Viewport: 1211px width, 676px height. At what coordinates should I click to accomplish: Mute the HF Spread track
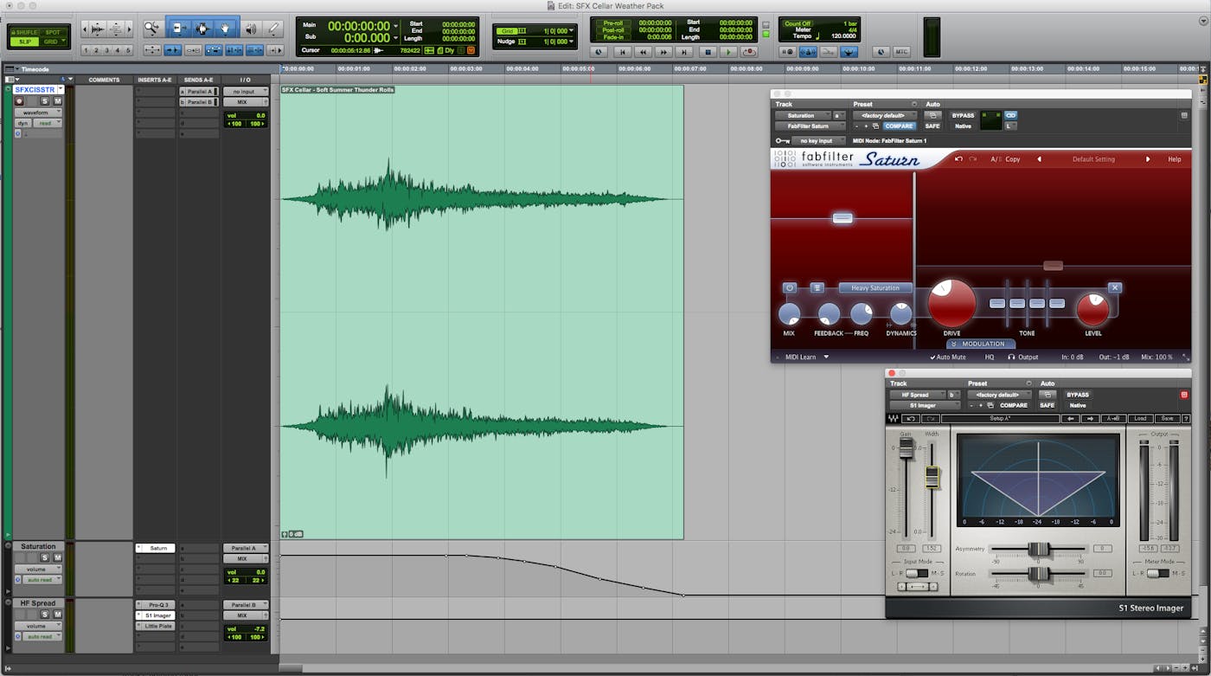[58, 615]
